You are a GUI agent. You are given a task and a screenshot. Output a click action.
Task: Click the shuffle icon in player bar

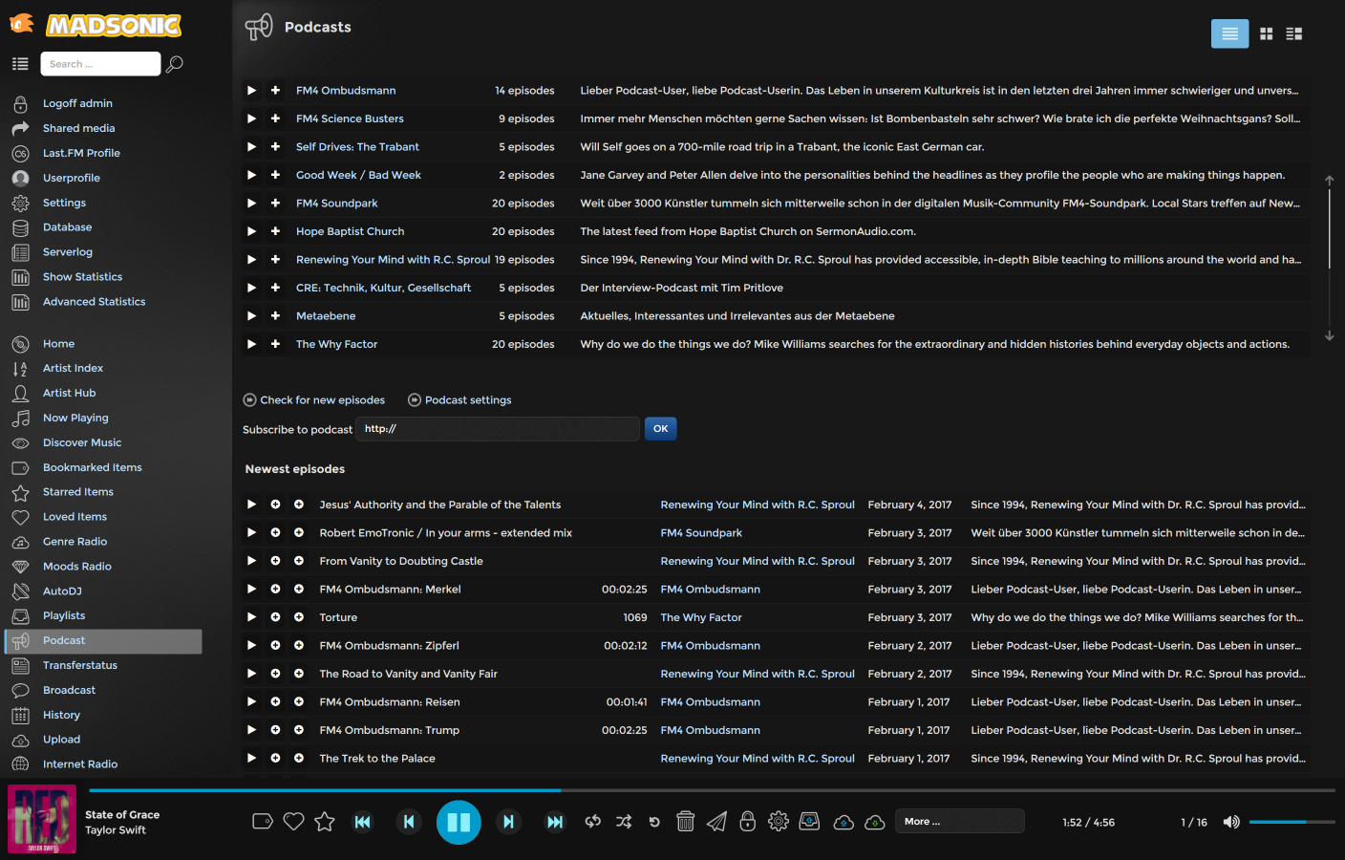coord(624,822)
